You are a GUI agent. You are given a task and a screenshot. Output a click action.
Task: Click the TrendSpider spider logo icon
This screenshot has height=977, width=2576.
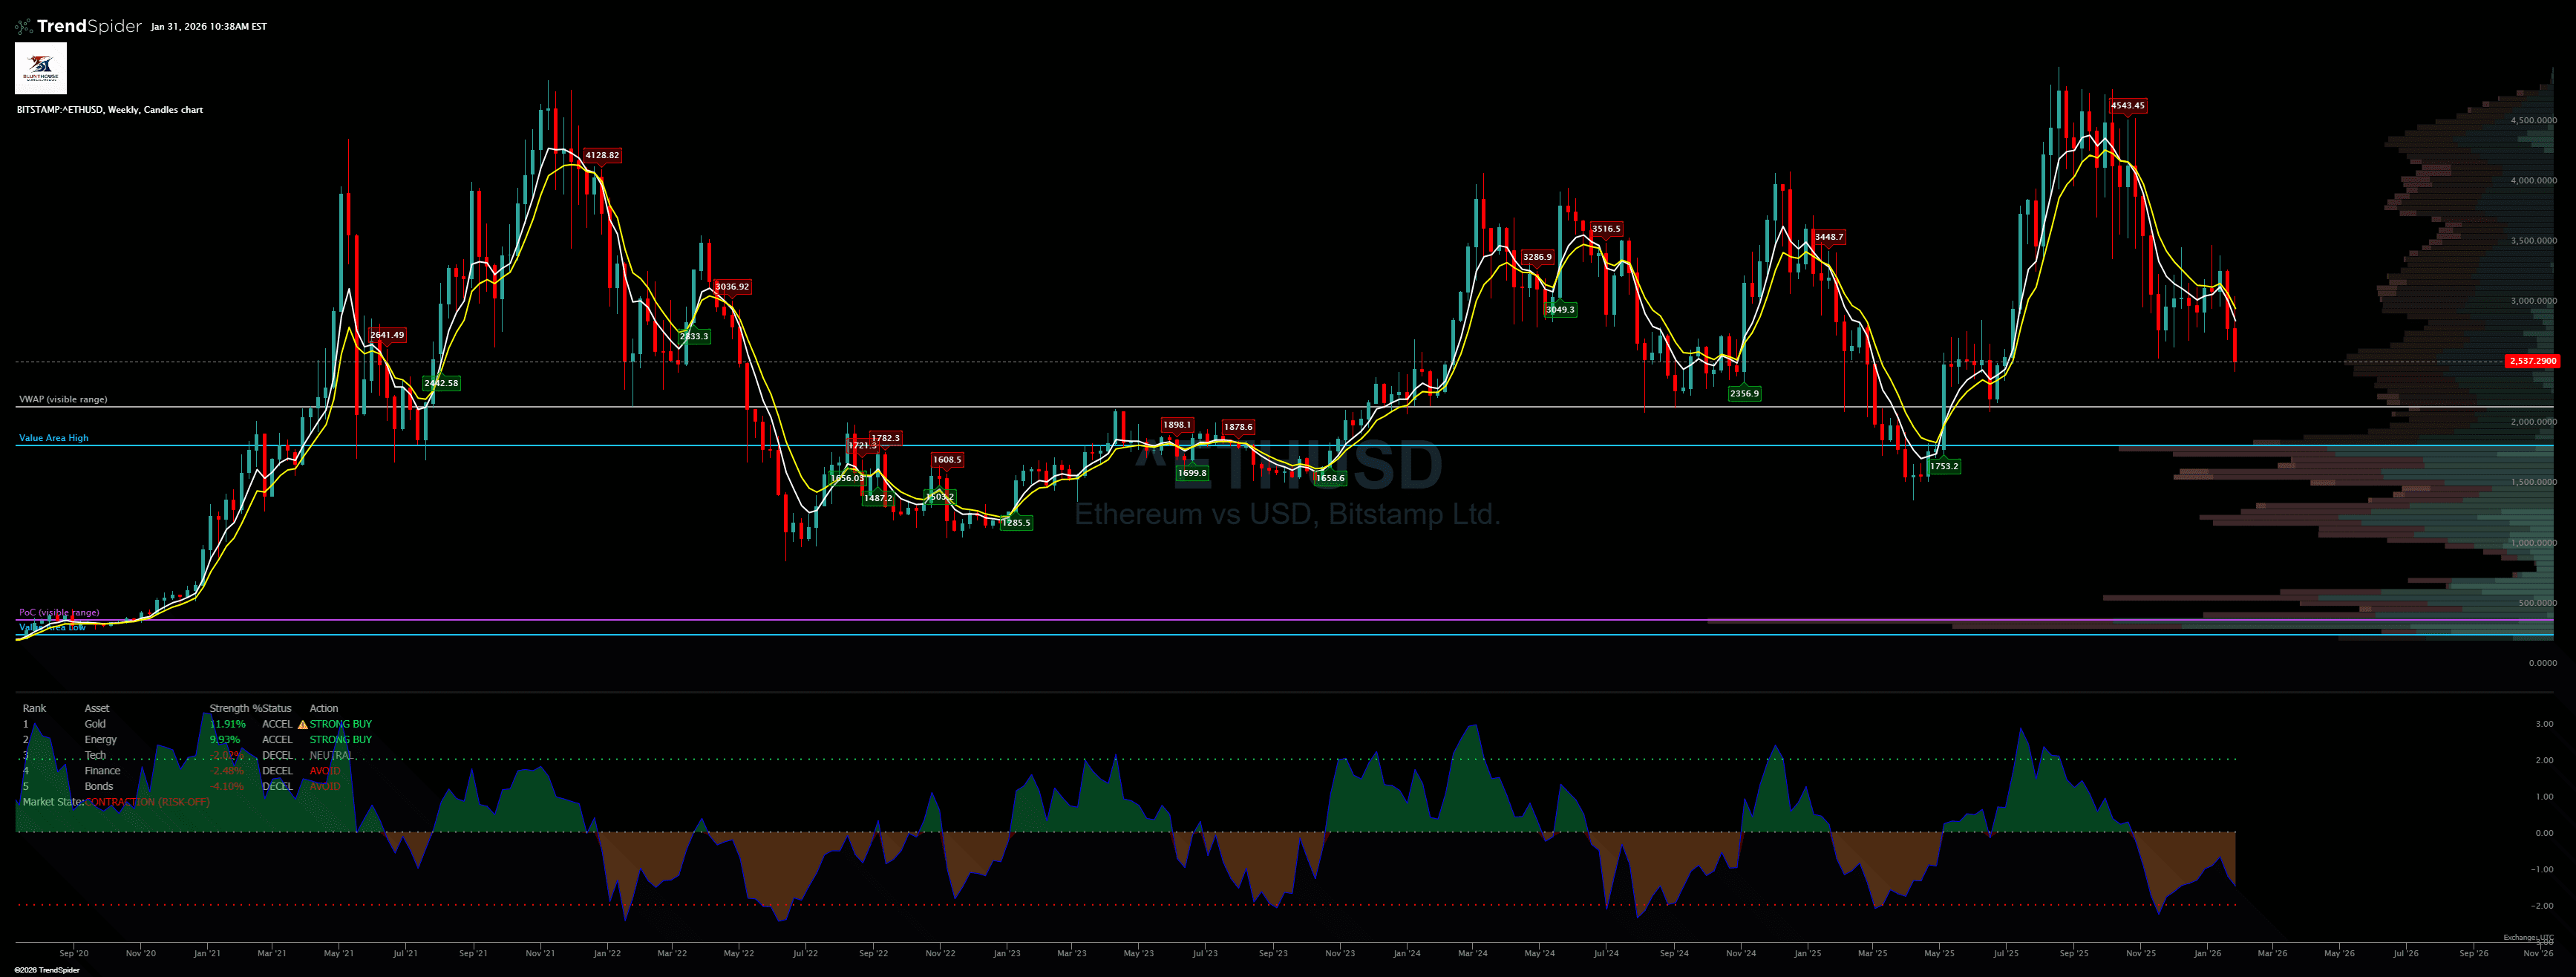pos(24,26)
